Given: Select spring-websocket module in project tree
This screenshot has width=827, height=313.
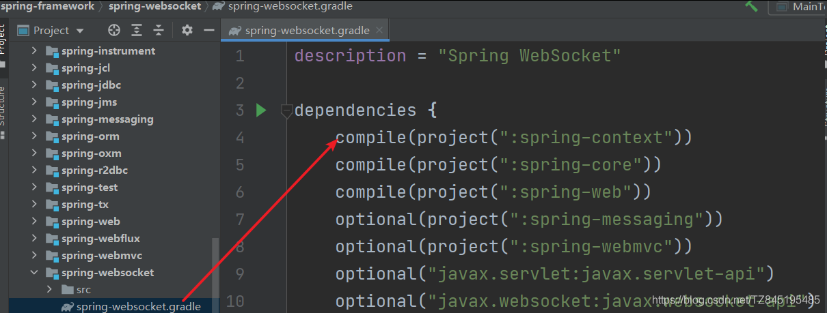Looking at the screenshot, I should 107,273.
